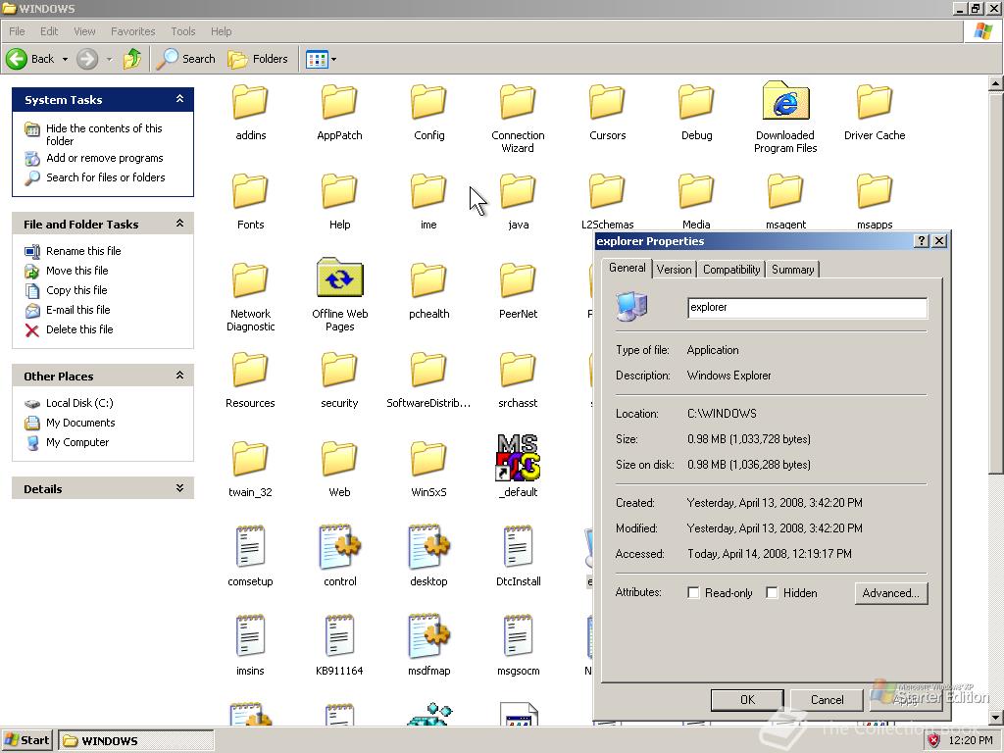Image resolution: width=1004 pixels, height=753 pixels.
Task: Open the Favorites menu
Action: click(132, 31)
